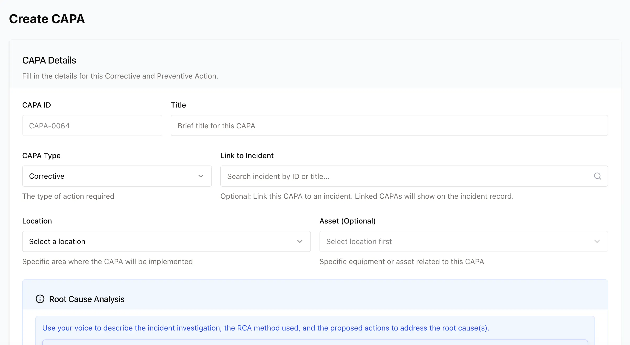Click the Search incident by ID or title field
This screenshot has width=630, height=345.
pos(414,176)
